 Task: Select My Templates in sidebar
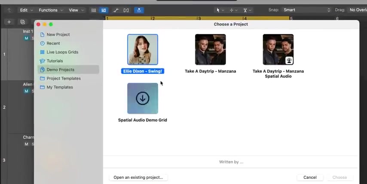pyautogui.click(x=68, y=87)
